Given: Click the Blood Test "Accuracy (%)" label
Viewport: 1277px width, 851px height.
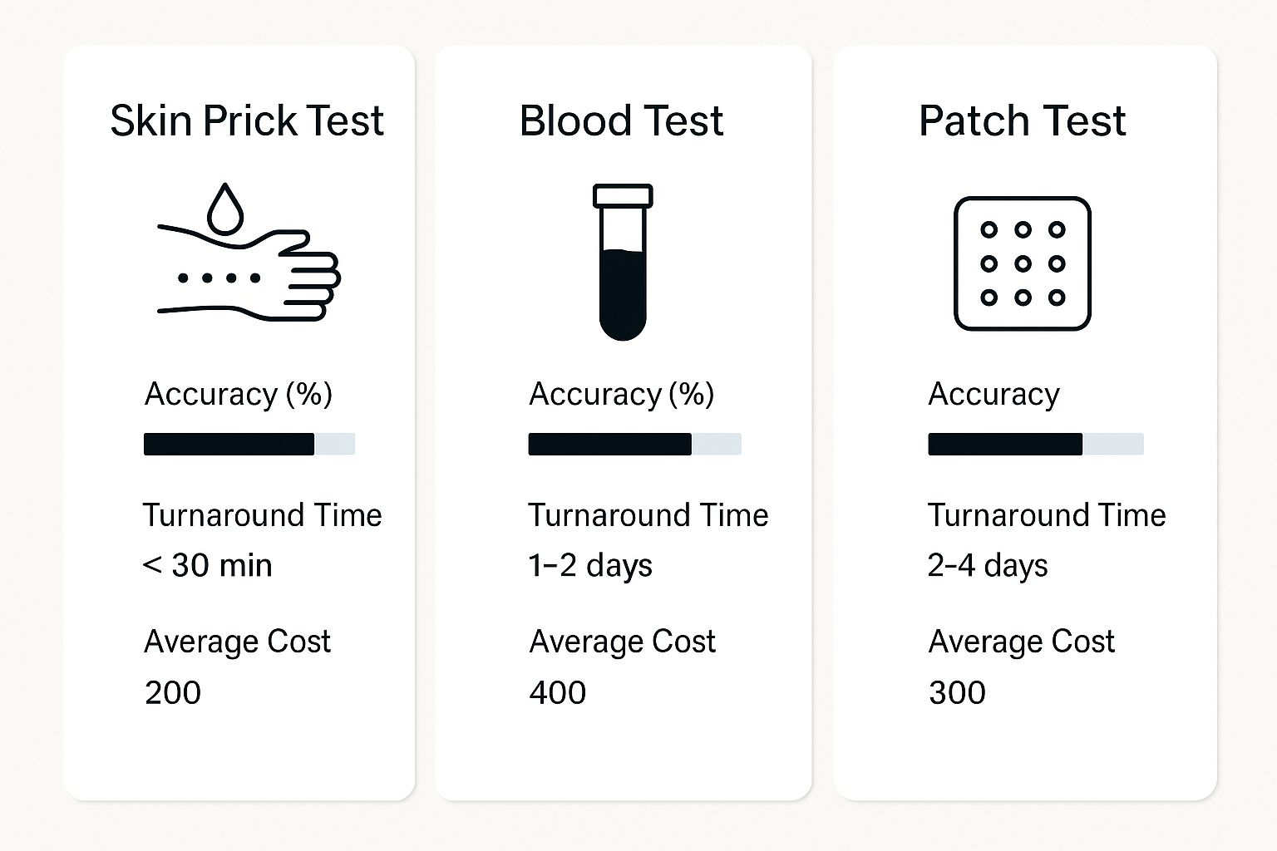Looking at the screenshot, I should coord(621,394).
